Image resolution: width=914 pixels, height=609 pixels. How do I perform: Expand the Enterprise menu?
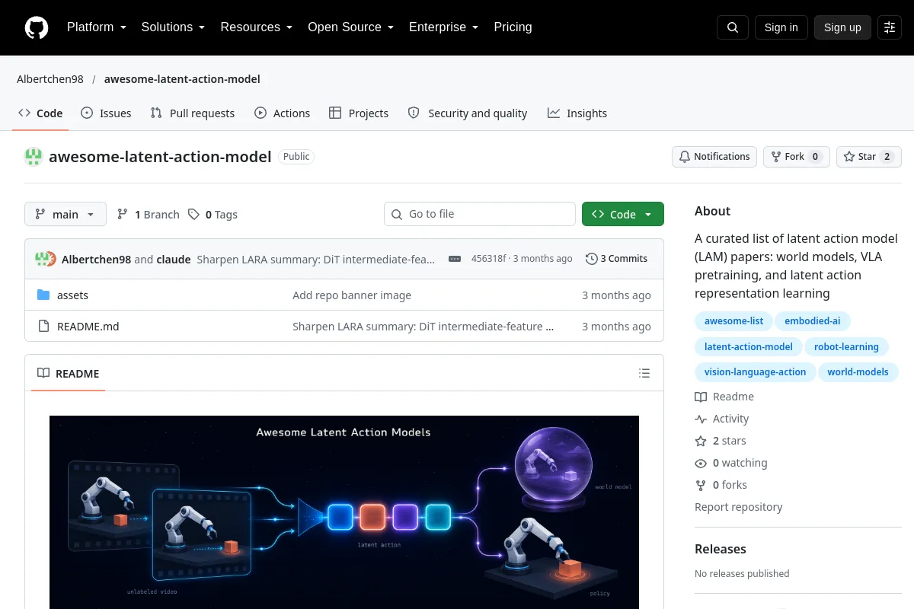point(443,27)
